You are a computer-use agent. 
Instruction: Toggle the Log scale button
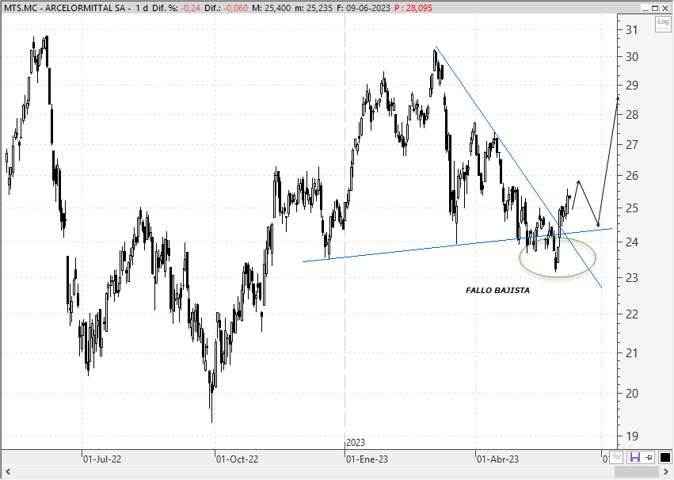click(663, 24)
